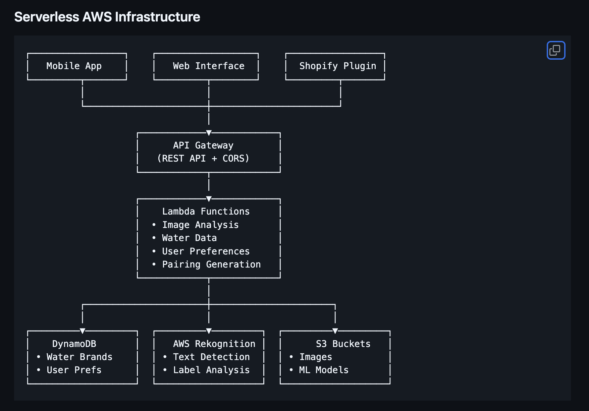Click the Image Analysis bullet item
This screenshot has width=589, height=411.
point(200,225)
